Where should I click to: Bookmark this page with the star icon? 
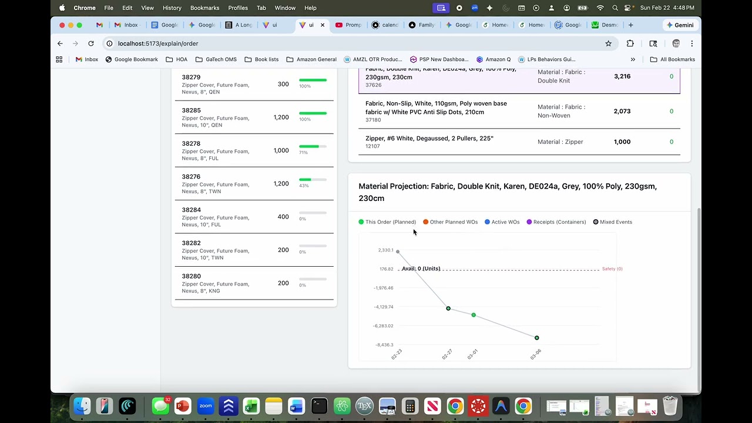[609, 43]
